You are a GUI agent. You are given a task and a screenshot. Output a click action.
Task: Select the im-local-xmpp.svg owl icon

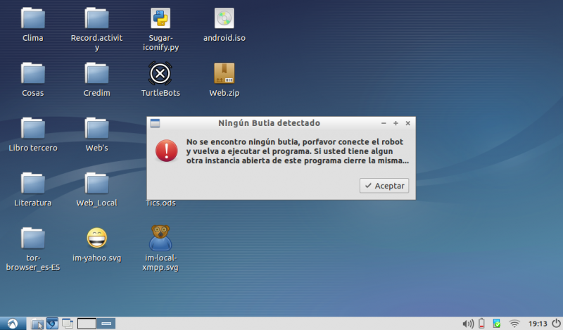pos(160,238)
